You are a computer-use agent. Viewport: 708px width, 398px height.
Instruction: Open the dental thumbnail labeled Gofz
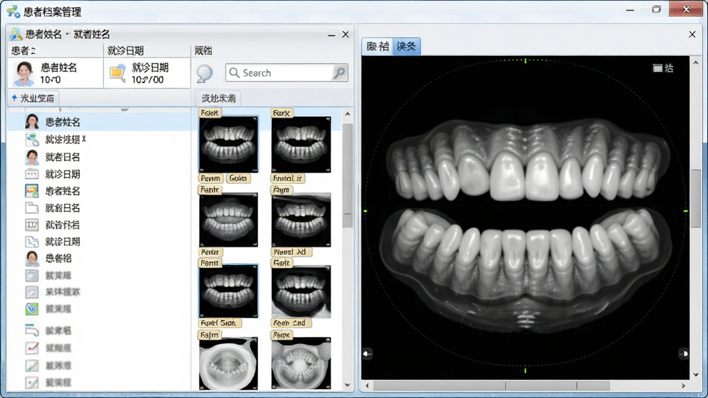click(301, 291)
